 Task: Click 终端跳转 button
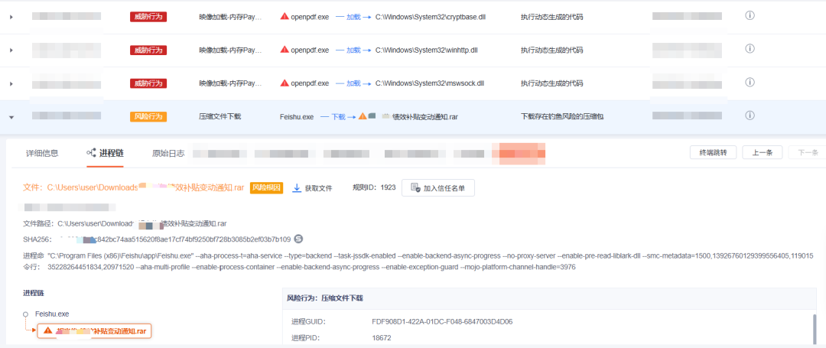tap(714, 153)
